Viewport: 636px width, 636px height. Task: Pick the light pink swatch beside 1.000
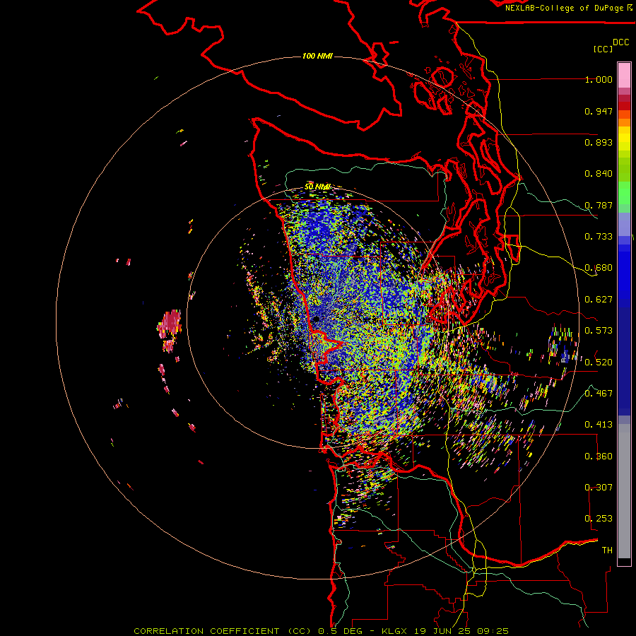tap(624, 76)
